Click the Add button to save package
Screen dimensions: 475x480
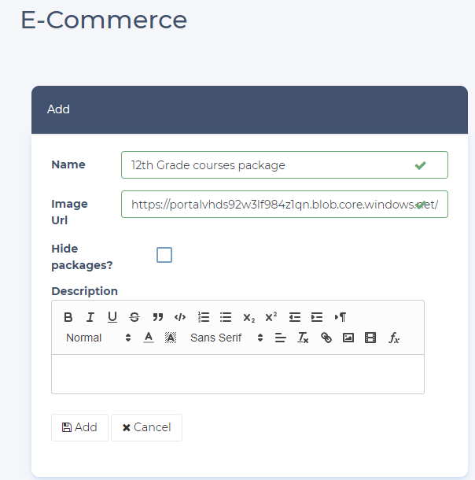tap(79, 427)
